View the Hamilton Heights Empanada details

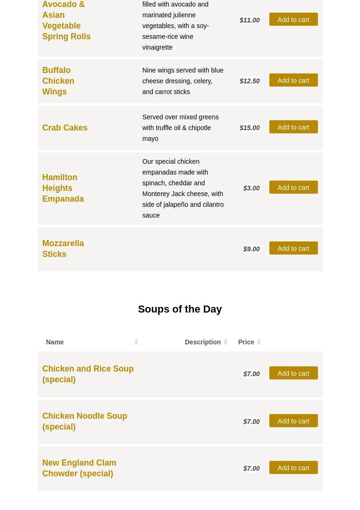click(x=63, y=188)
